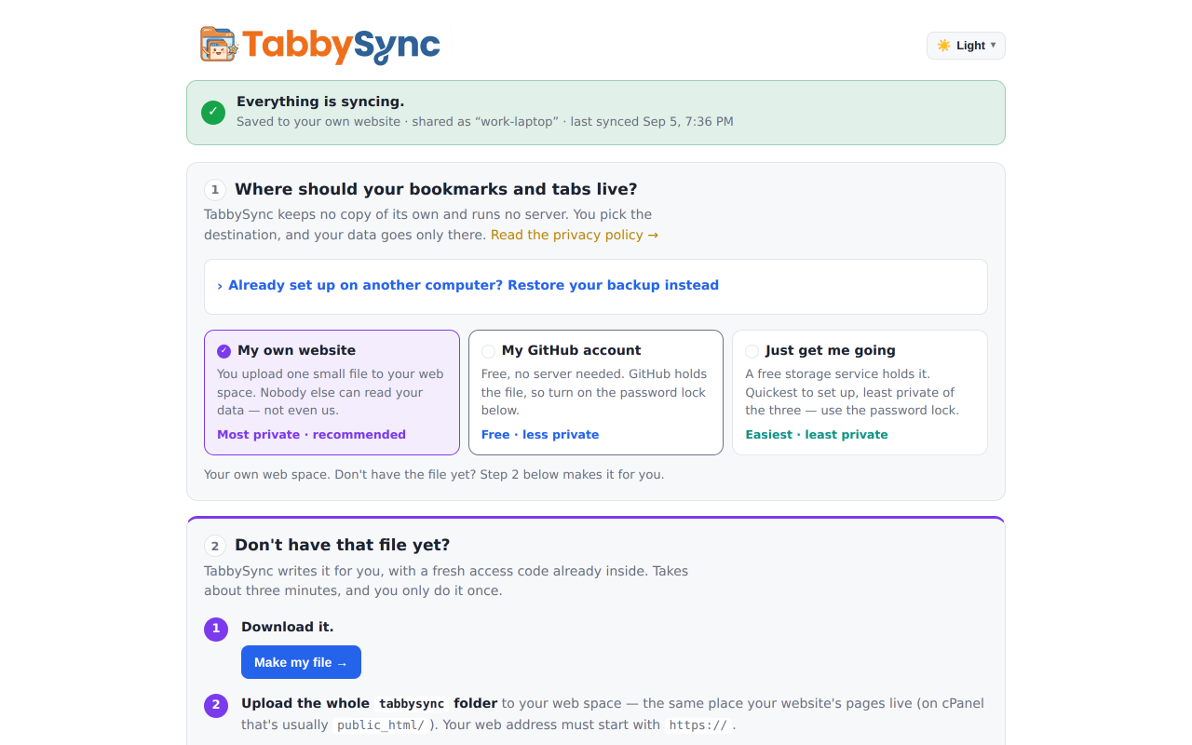Click the last synced Sep 5 status line
The image size is (1192, 745).
485,121
